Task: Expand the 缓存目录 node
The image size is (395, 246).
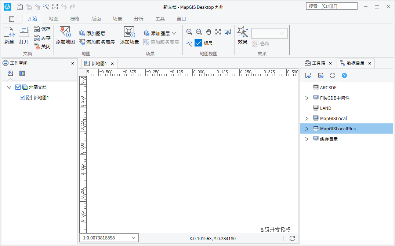Action: pos(307,139)
